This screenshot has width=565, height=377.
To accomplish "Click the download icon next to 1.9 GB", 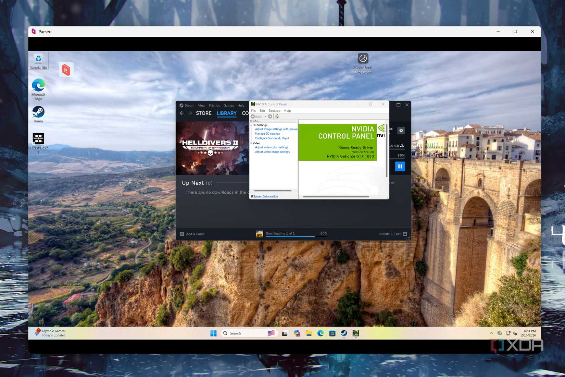I will click(x=403, y=145).
